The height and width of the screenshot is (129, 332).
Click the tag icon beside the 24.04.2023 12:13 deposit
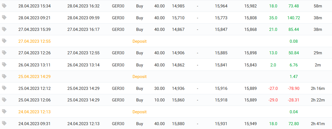(x=4, y=111)
